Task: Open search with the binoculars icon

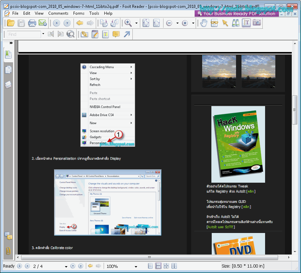Action: coord(236,23)
